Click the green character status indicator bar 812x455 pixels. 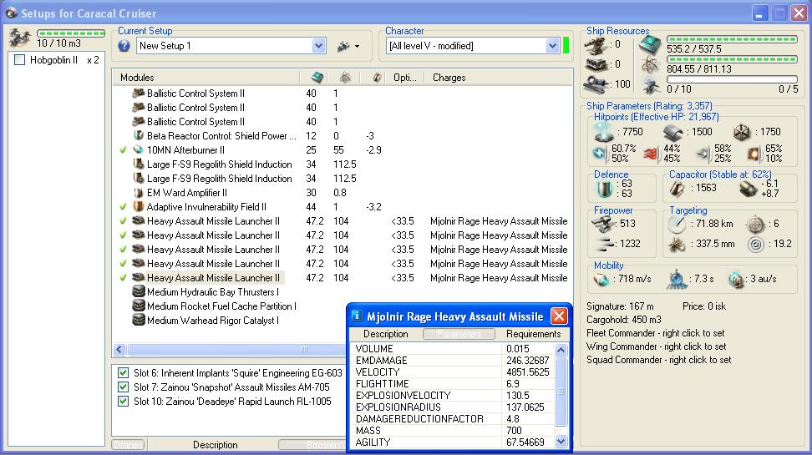[x=566, y=46]
